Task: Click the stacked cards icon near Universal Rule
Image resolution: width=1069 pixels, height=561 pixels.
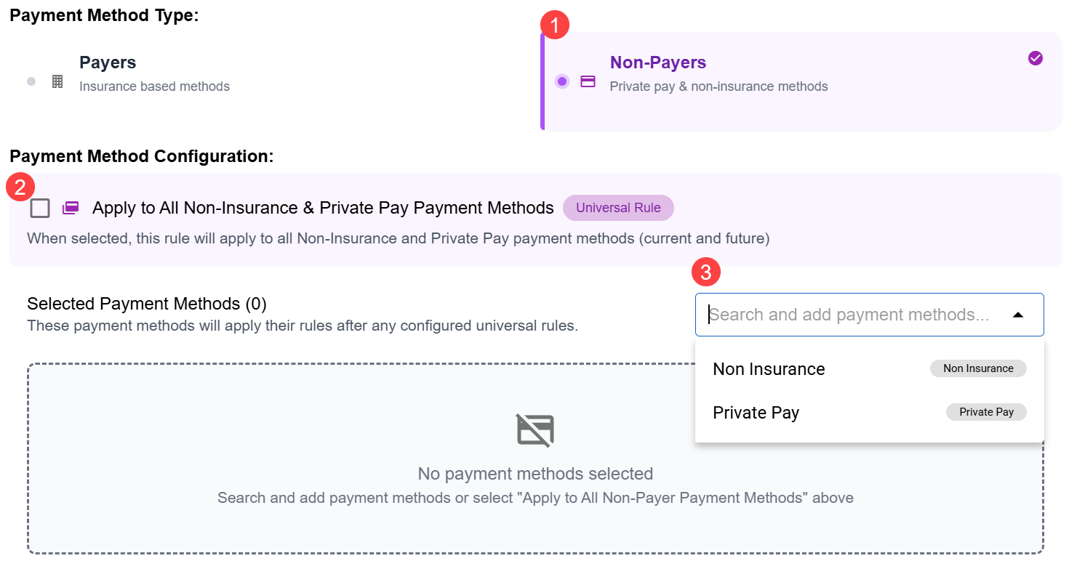Action: point(70,209)
